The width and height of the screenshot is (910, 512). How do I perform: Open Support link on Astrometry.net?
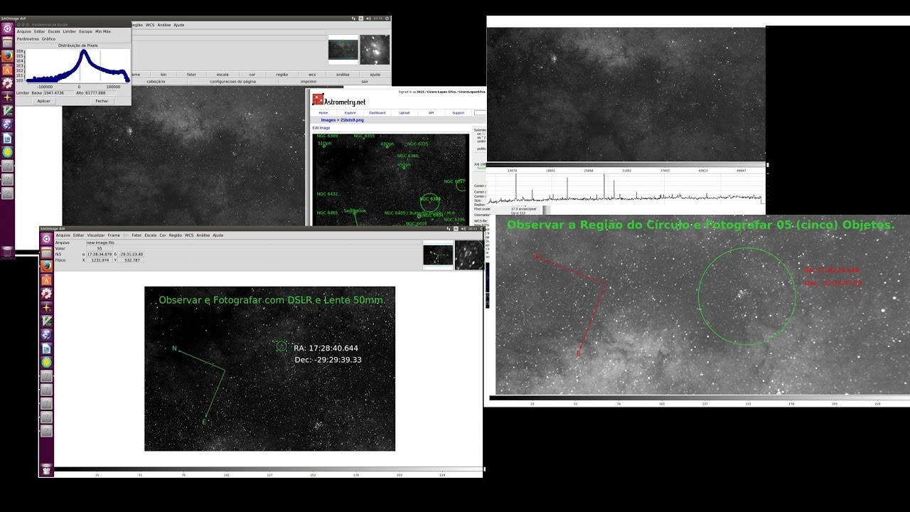click(459, 112)
